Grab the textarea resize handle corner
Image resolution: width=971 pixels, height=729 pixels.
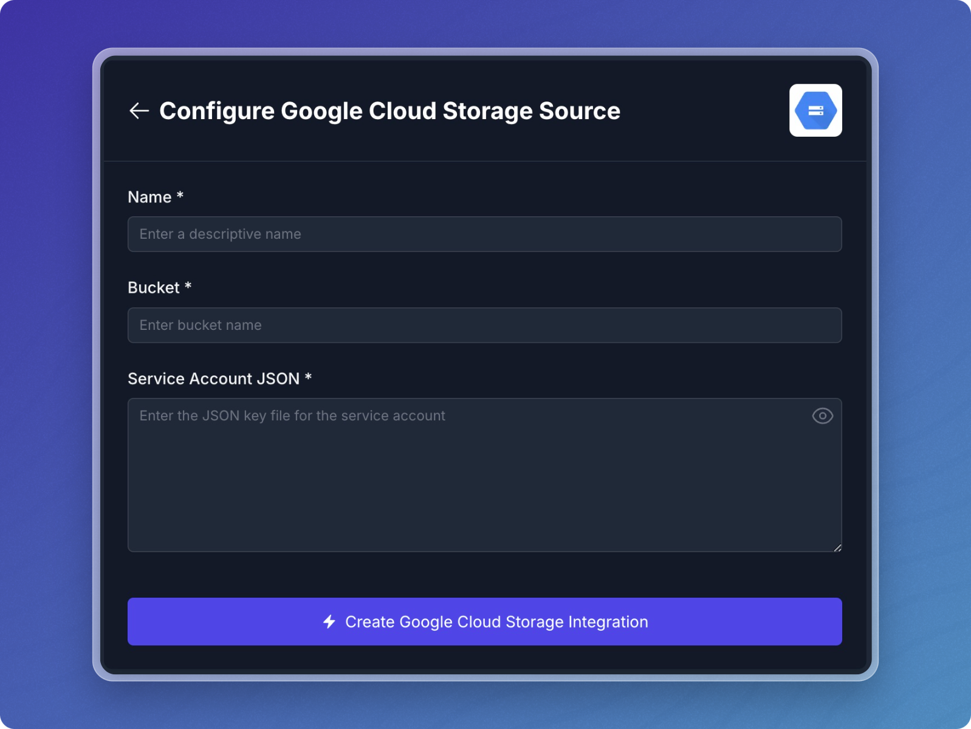837,547
